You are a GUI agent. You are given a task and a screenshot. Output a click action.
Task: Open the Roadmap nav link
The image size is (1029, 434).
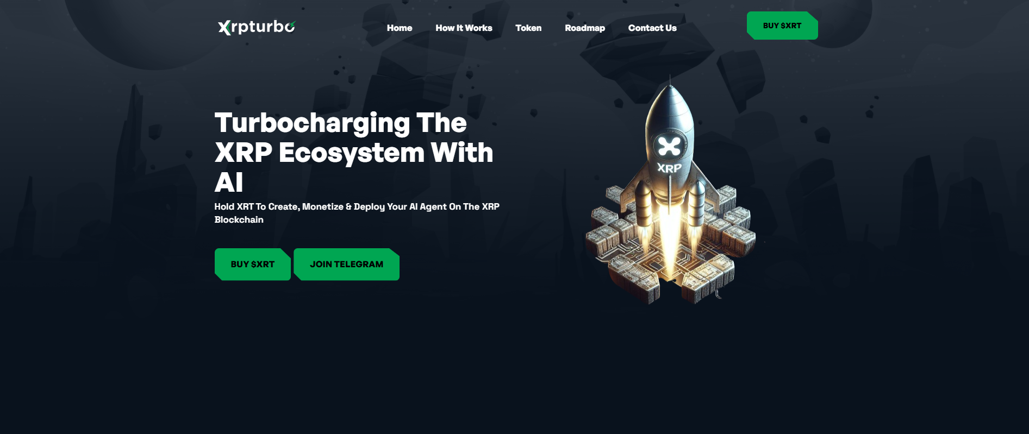pos(585,28)
